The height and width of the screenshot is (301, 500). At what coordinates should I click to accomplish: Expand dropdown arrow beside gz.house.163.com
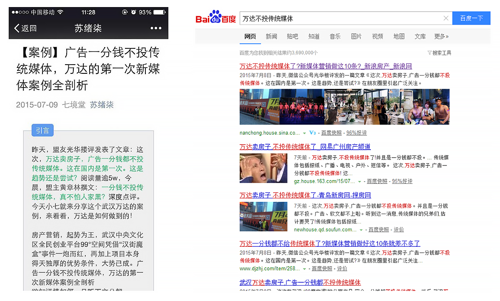click(359, 182)
